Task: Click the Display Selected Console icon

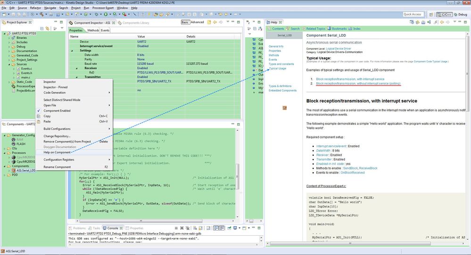Action: 236,228
